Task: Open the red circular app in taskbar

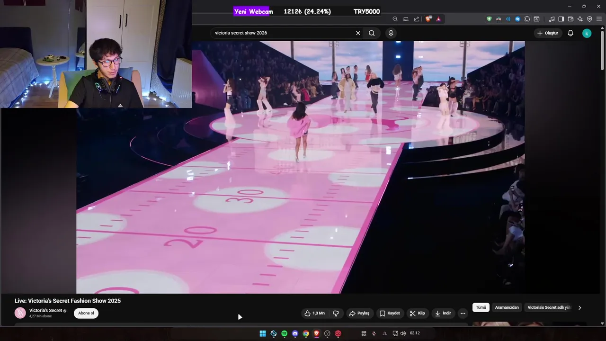Action: (x=338, y=333)
